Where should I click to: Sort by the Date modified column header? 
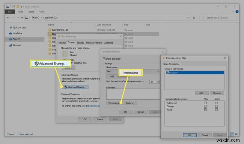click(x=104, y=25)
